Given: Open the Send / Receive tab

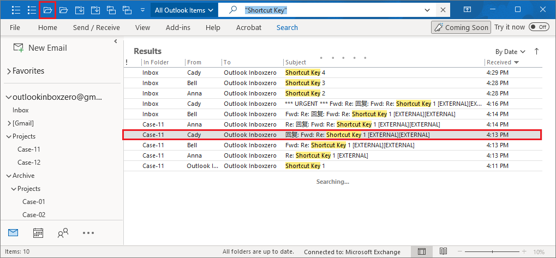Looking at the screenshot, I should 96,28.
